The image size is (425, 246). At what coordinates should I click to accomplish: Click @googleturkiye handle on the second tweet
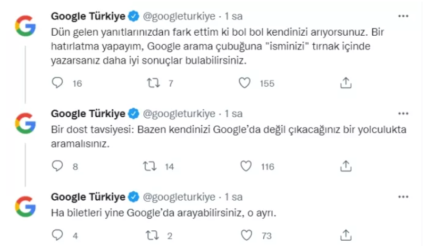point(180,114)
